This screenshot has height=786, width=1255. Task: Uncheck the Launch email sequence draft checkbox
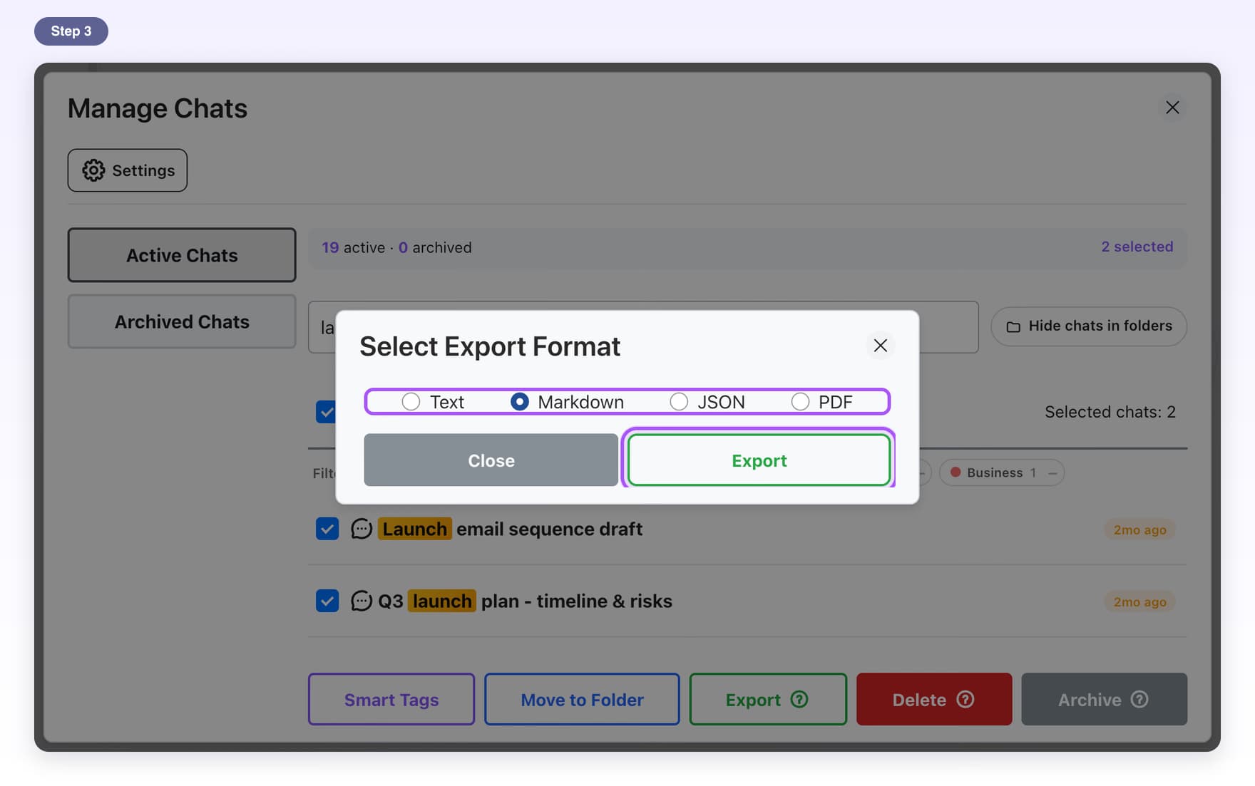327,529
